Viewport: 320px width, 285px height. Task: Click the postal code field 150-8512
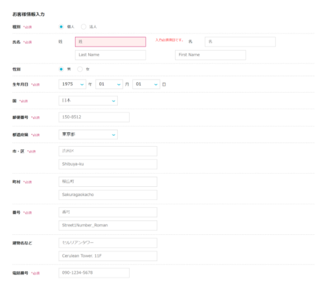[x=93, y=117]
